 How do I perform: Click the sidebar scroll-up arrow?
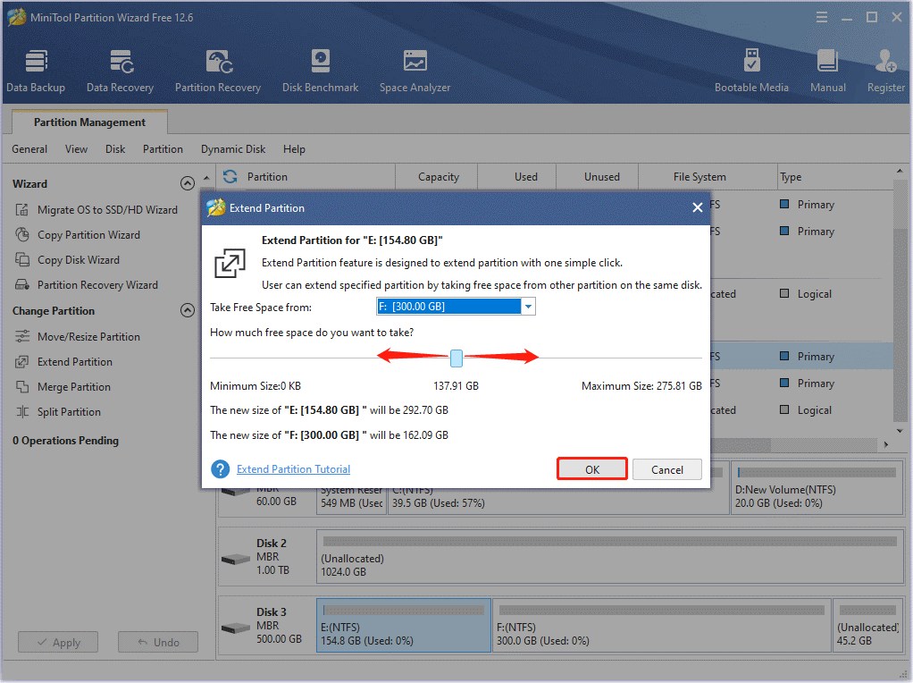[206, 177]
